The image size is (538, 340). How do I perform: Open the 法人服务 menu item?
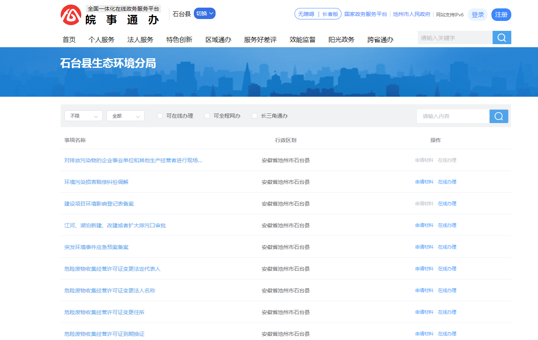coord(140,40)
